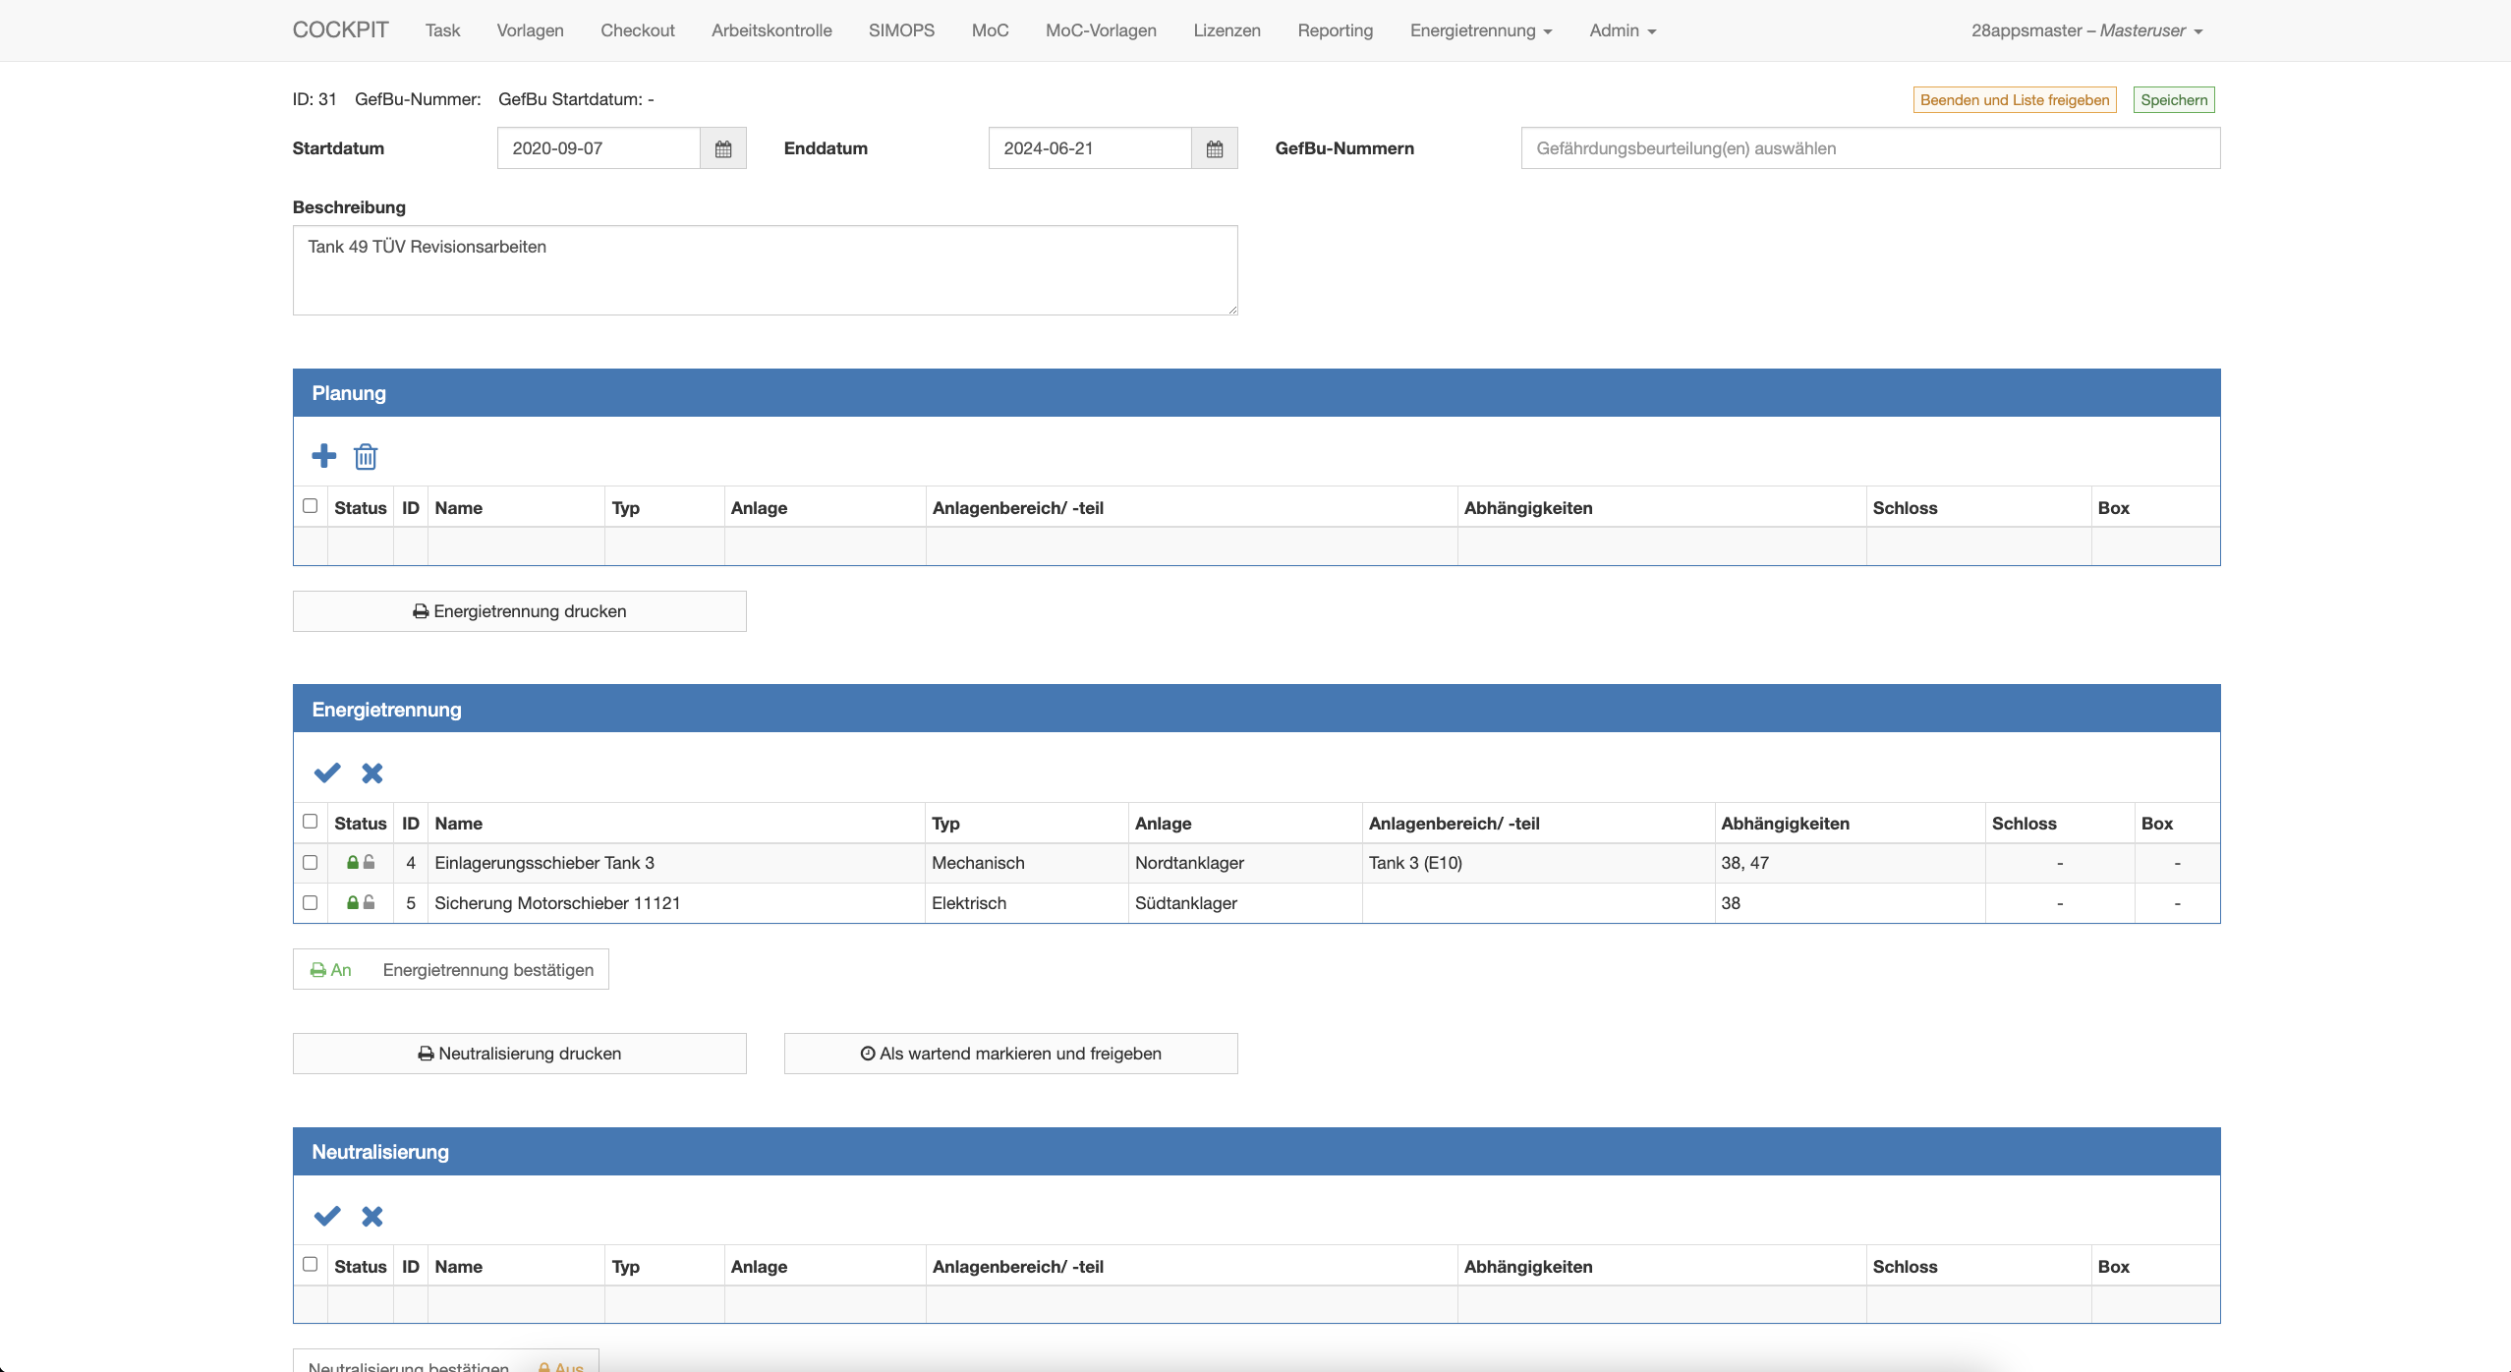The width and height of the screenshot is (2511, 1372).
Task: Open the Enddatum calendar picker
Action: click(1214, 148)
